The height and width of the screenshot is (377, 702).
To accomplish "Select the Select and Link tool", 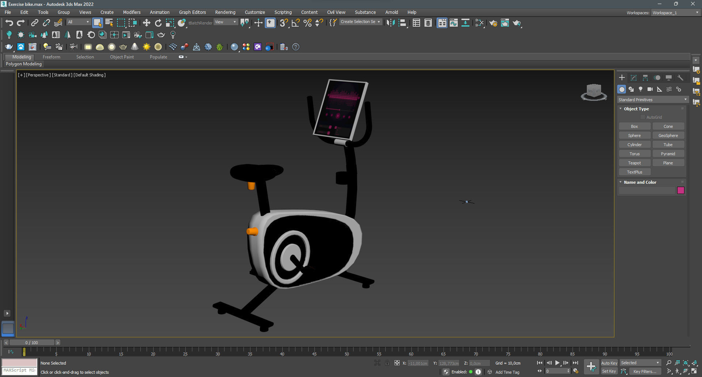I will coord(34,23).
